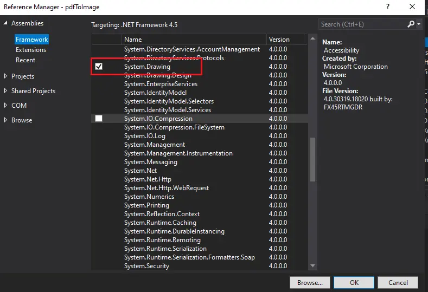Image resolution: width=428 pixels, height=292 pixels.
Task: Click the list scrollbar down arrow
Action: 313,265
